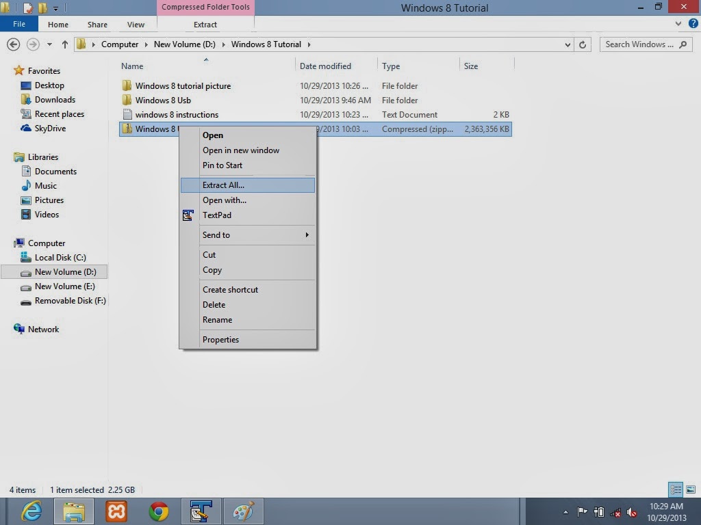Viewport: 701px width, 525px height.
Task: Open the Extract ribbon tab
Action: [205, 25]
